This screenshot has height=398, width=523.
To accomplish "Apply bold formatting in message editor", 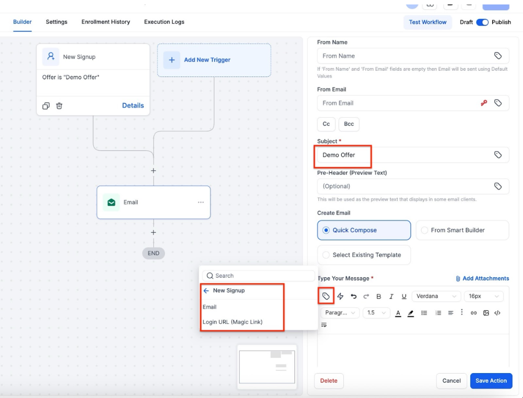I will tap(379, 296).
